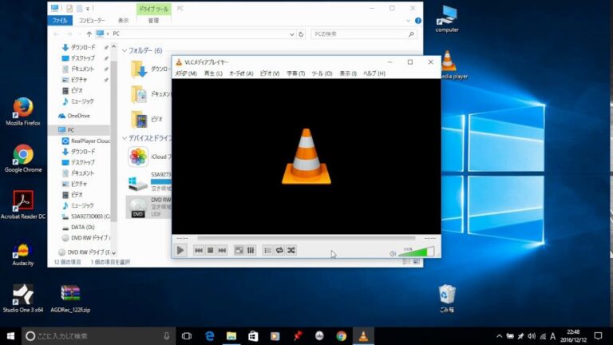Screen dimensions: 613x345
Task: Open メディア (M) menu in VLC
Action: [186, 73]
